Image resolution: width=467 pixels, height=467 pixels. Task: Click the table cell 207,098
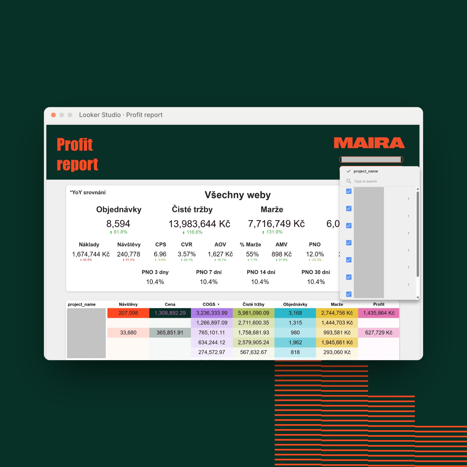[x=128, y=313]
